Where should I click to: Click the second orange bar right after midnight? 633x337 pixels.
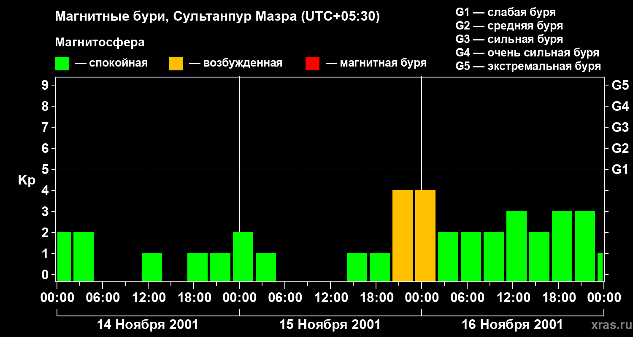click(425, 236)
